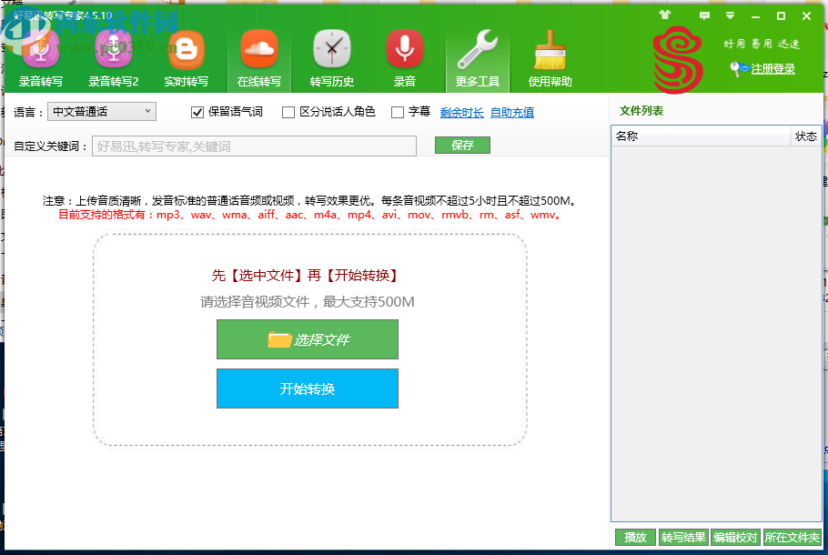The width and height of the screenshot is (828, 555).
Task: Open the 中文普通话 language dropdown
Action: click(x=102, y=111)
